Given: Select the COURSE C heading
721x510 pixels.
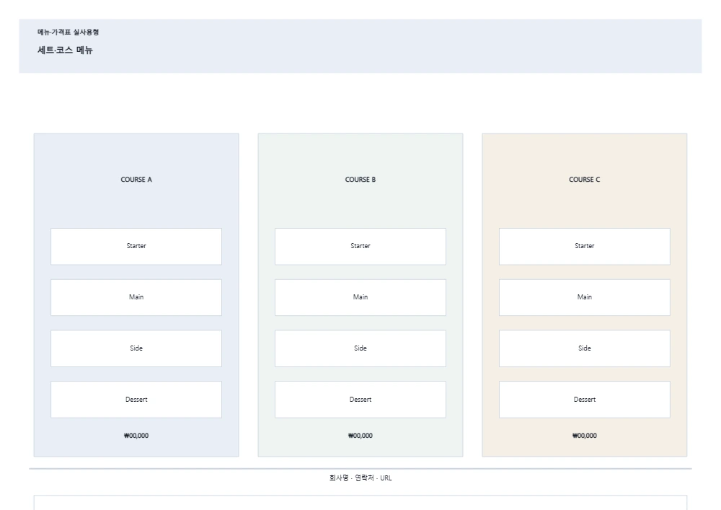Looking at the screenshot, I should pos(585,180).
